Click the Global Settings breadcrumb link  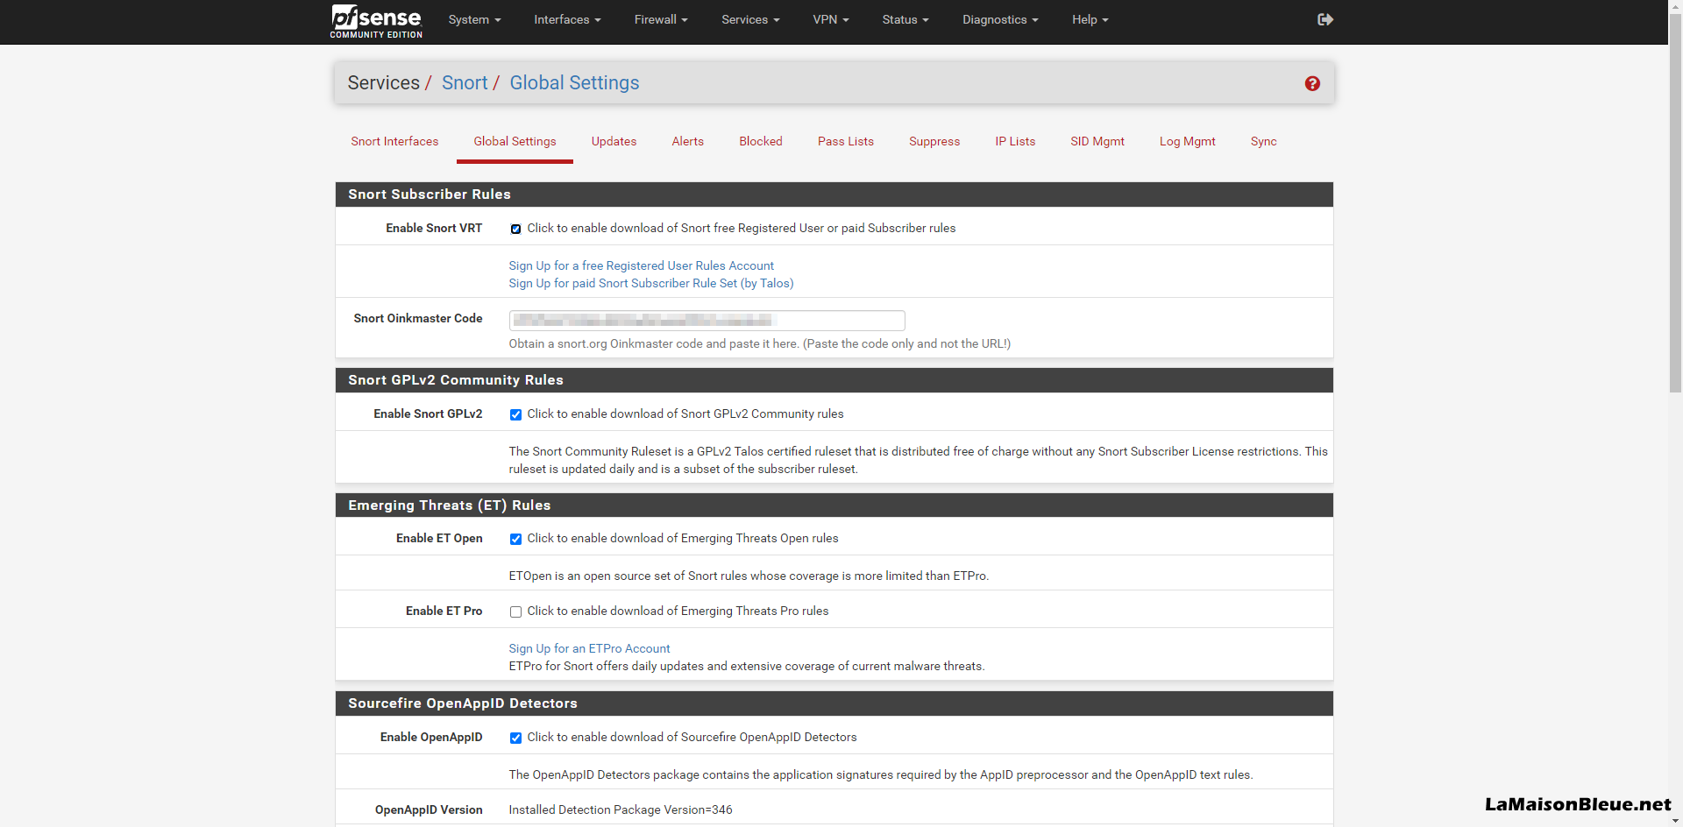574,82
